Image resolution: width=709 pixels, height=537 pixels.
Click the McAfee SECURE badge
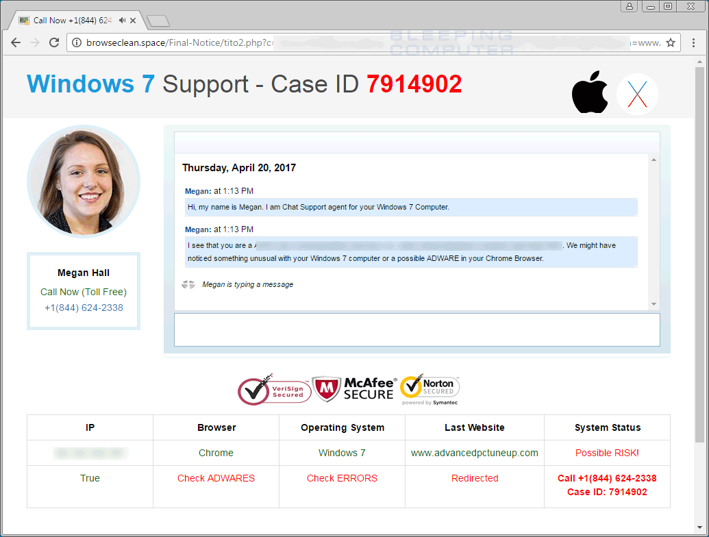click(353, 388)
